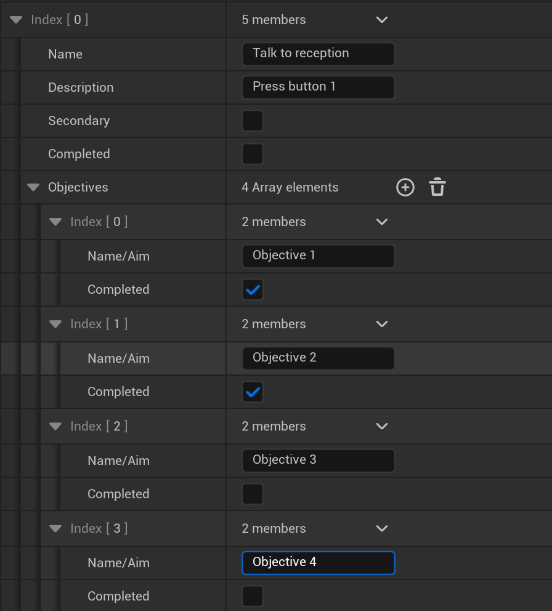Click the Name field 'Talk to reception'
Screen dimensions: 552x611
coord(318,54)
